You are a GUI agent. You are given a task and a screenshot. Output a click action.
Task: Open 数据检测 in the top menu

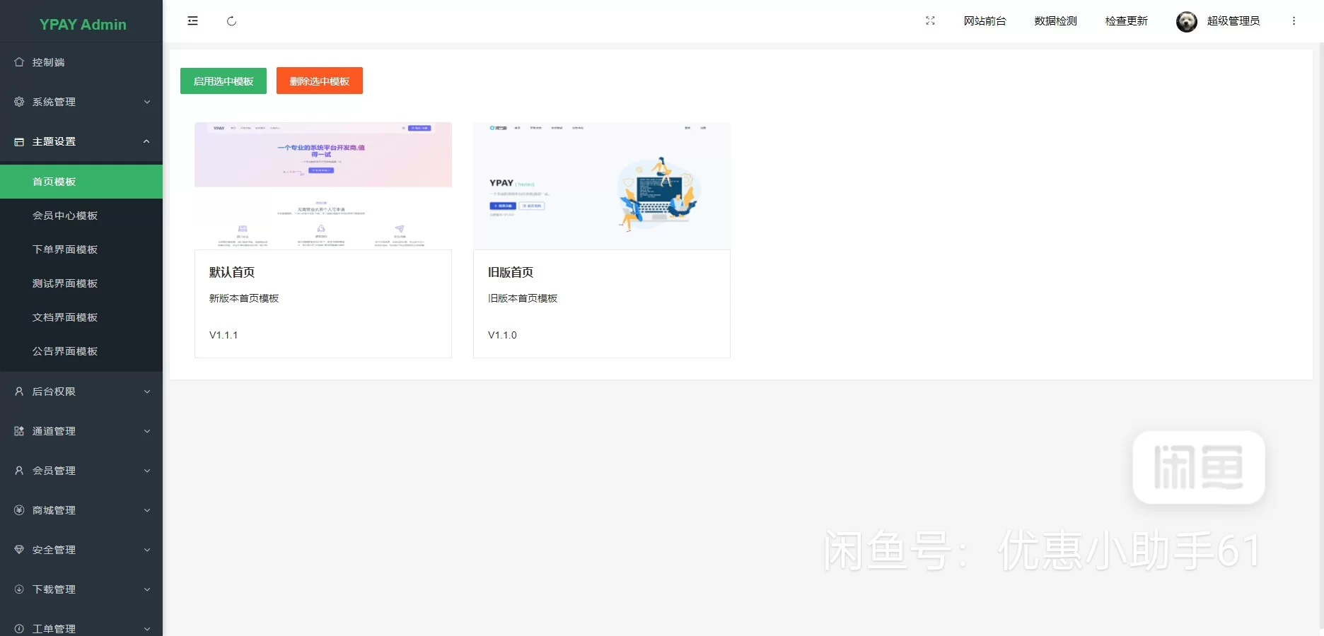pos(1054,21)
